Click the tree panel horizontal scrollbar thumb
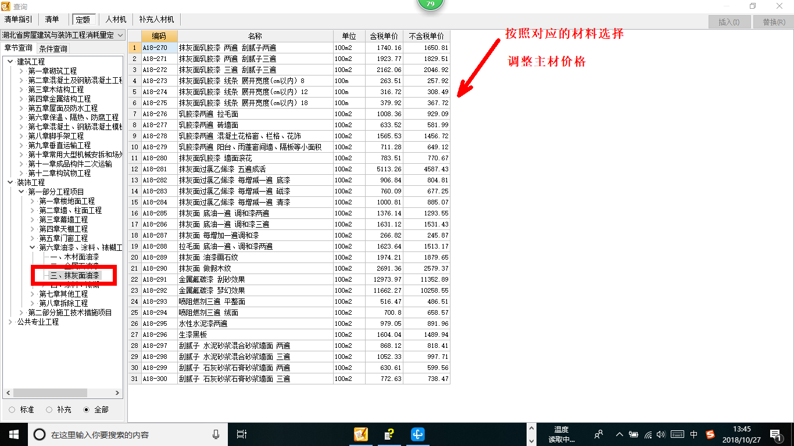This screenshot has width=794, height=446. (50, 393)
